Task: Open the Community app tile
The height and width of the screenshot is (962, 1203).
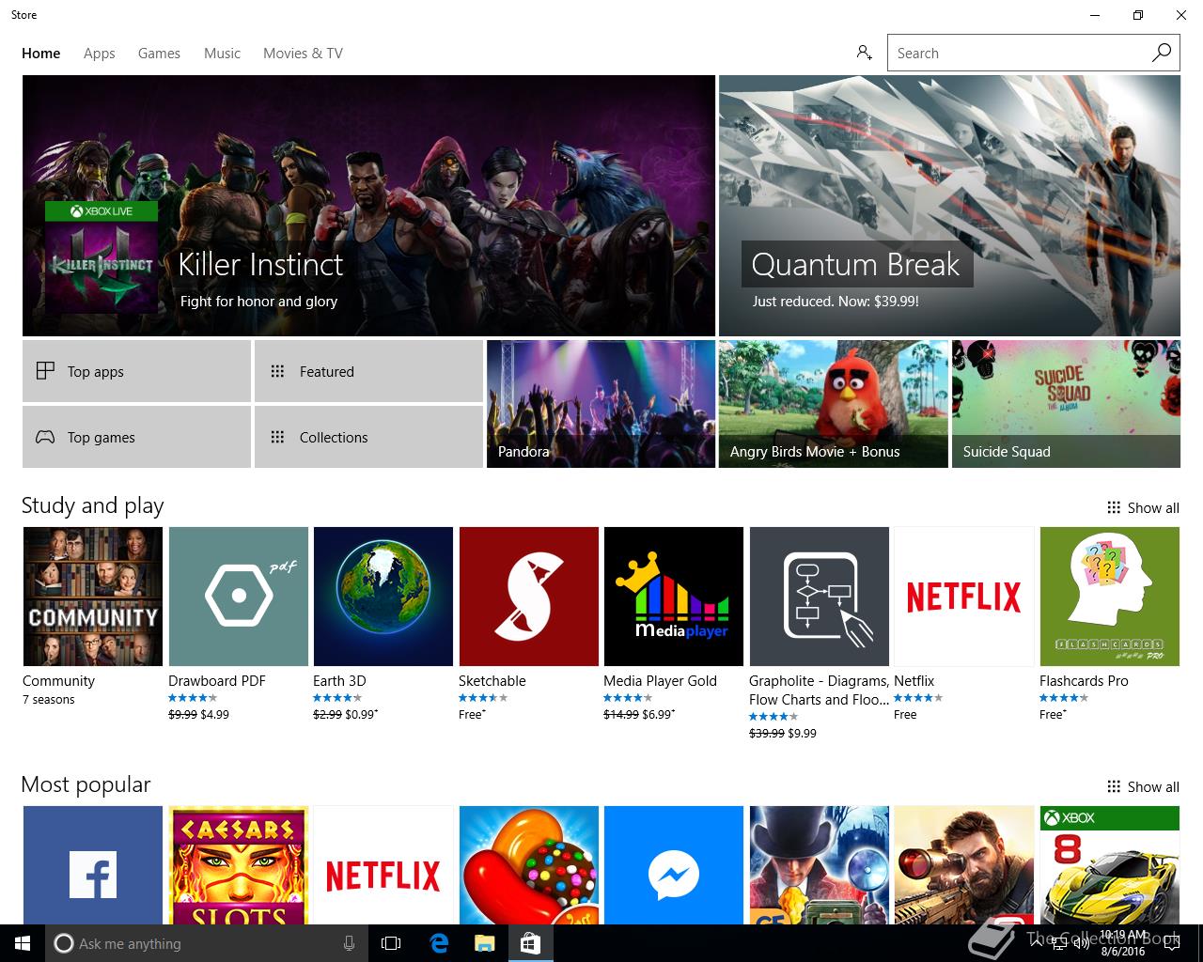Action: click(x=93, y=597)
